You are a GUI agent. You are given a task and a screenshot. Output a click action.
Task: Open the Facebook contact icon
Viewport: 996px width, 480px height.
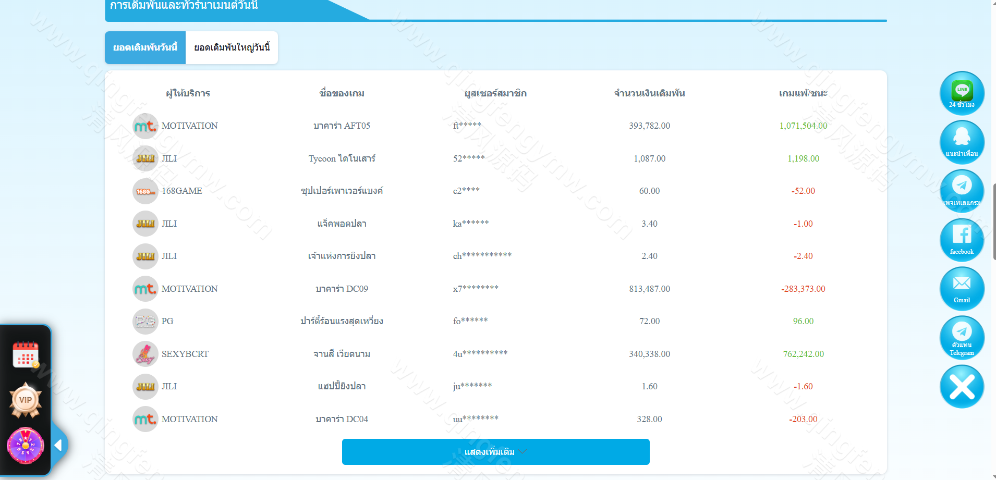962,240
